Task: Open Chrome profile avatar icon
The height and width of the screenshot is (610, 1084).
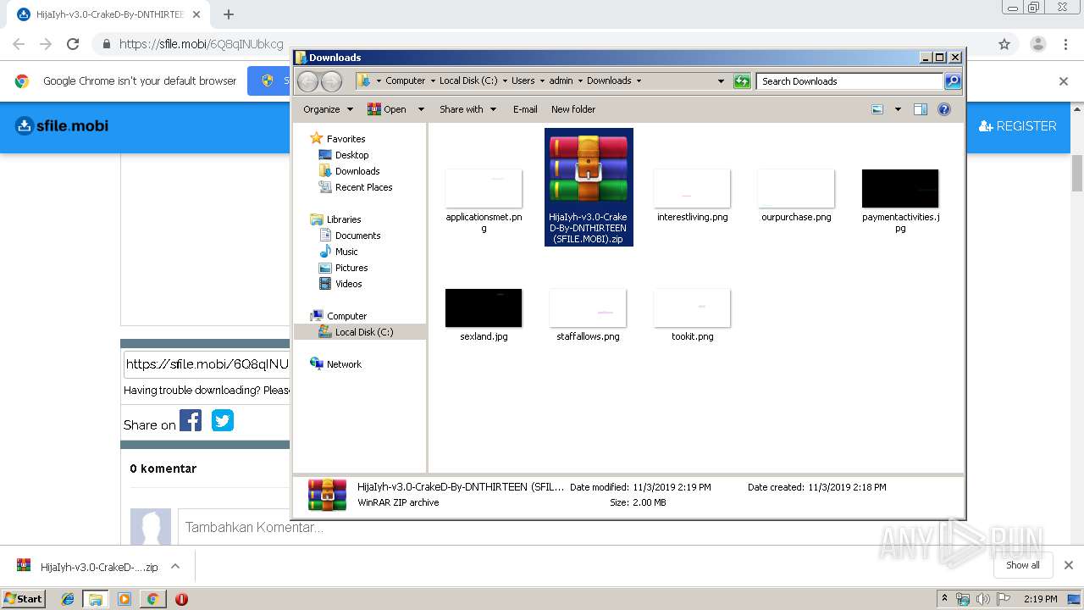Action: point(1038,44)
